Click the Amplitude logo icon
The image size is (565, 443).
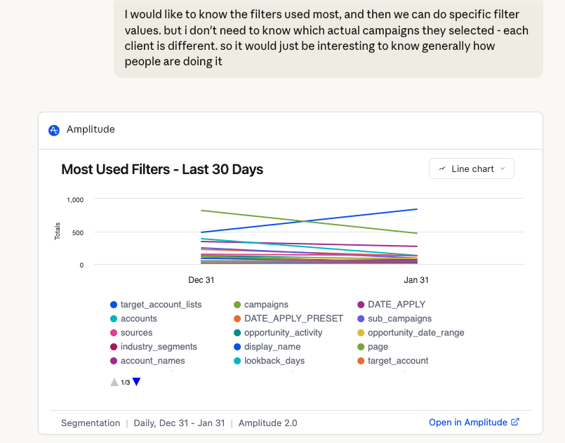point(54,130)
